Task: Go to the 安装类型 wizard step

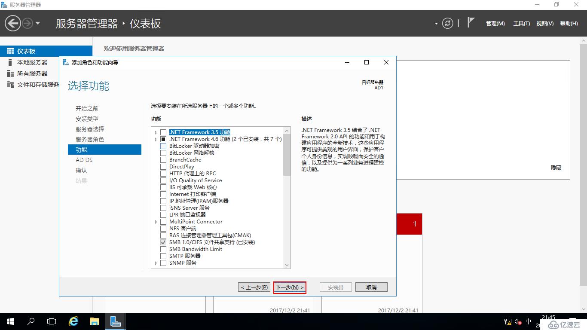Action: (x=87, y=119)
